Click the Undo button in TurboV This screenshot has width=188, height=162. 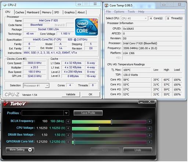[x=138, y=150]
